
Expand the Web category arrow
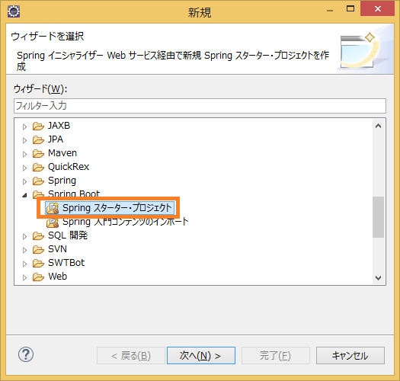(x=24, y=277)
